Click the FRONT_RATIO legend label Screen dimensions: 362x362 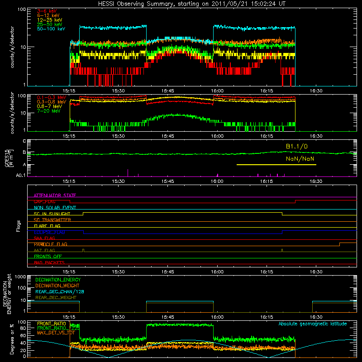[x=52, y=324]
